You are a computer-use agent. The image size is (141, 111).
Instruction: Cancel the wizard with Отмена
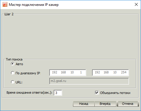point(128,104)
